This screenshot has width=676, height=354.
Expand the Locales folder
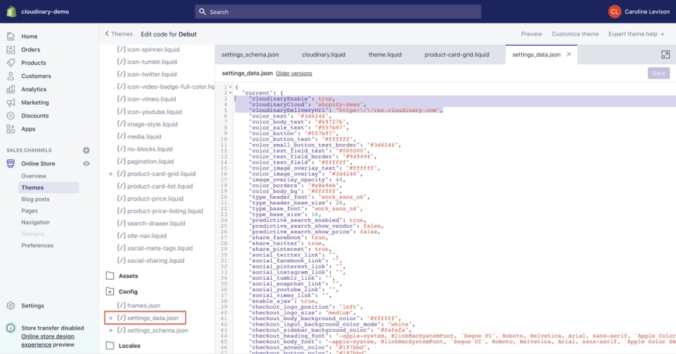pyautogui.click(x=110, y=345)
